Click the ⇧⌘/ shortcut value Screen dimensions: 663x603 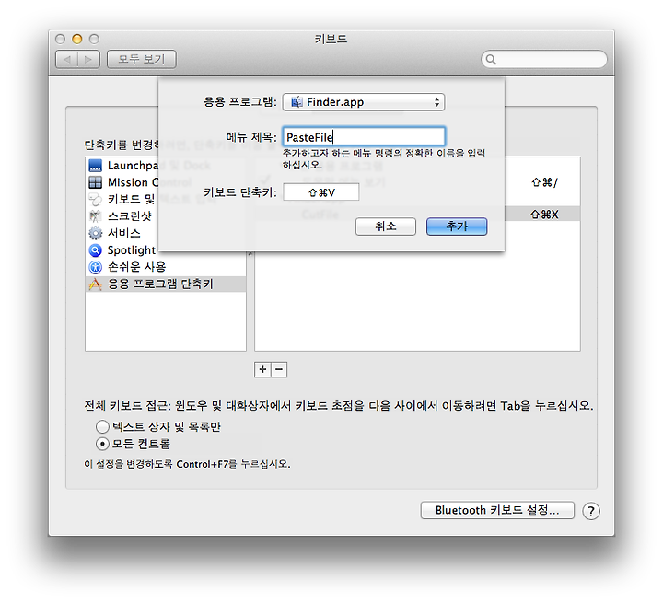pos(544,182)
